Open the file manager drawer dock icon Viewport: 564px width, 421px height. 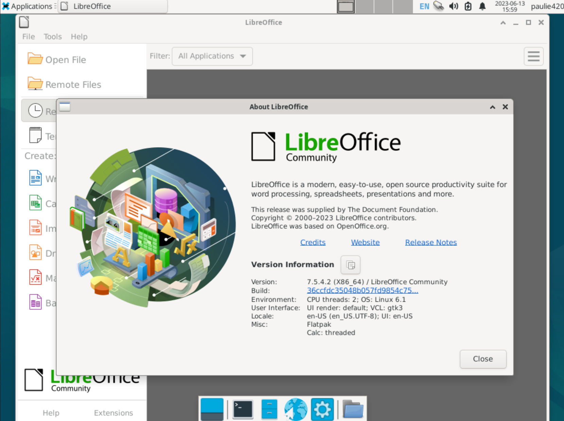tap(269, 409)
